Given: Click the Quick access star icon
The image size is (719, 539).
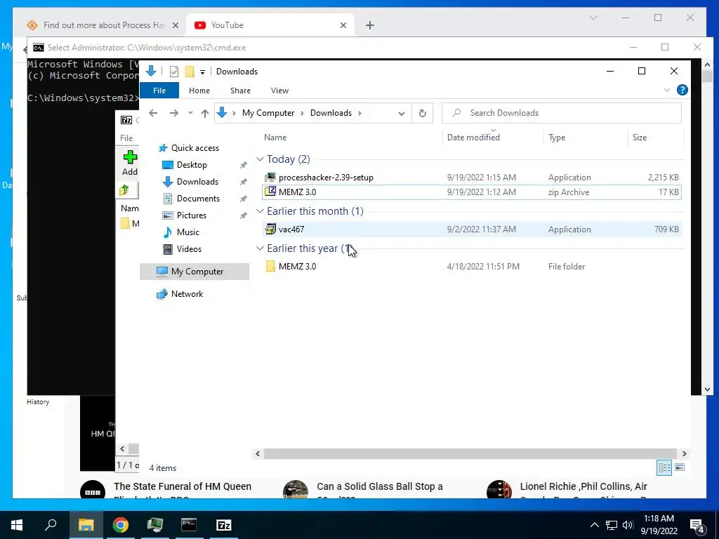Looking at the screenshot, I should 163,148.
